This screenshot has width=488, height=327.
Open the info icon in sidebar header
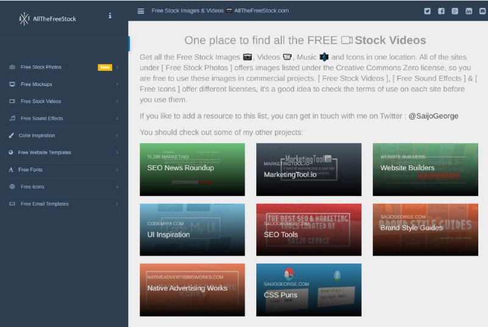click(x=110, y=15)
